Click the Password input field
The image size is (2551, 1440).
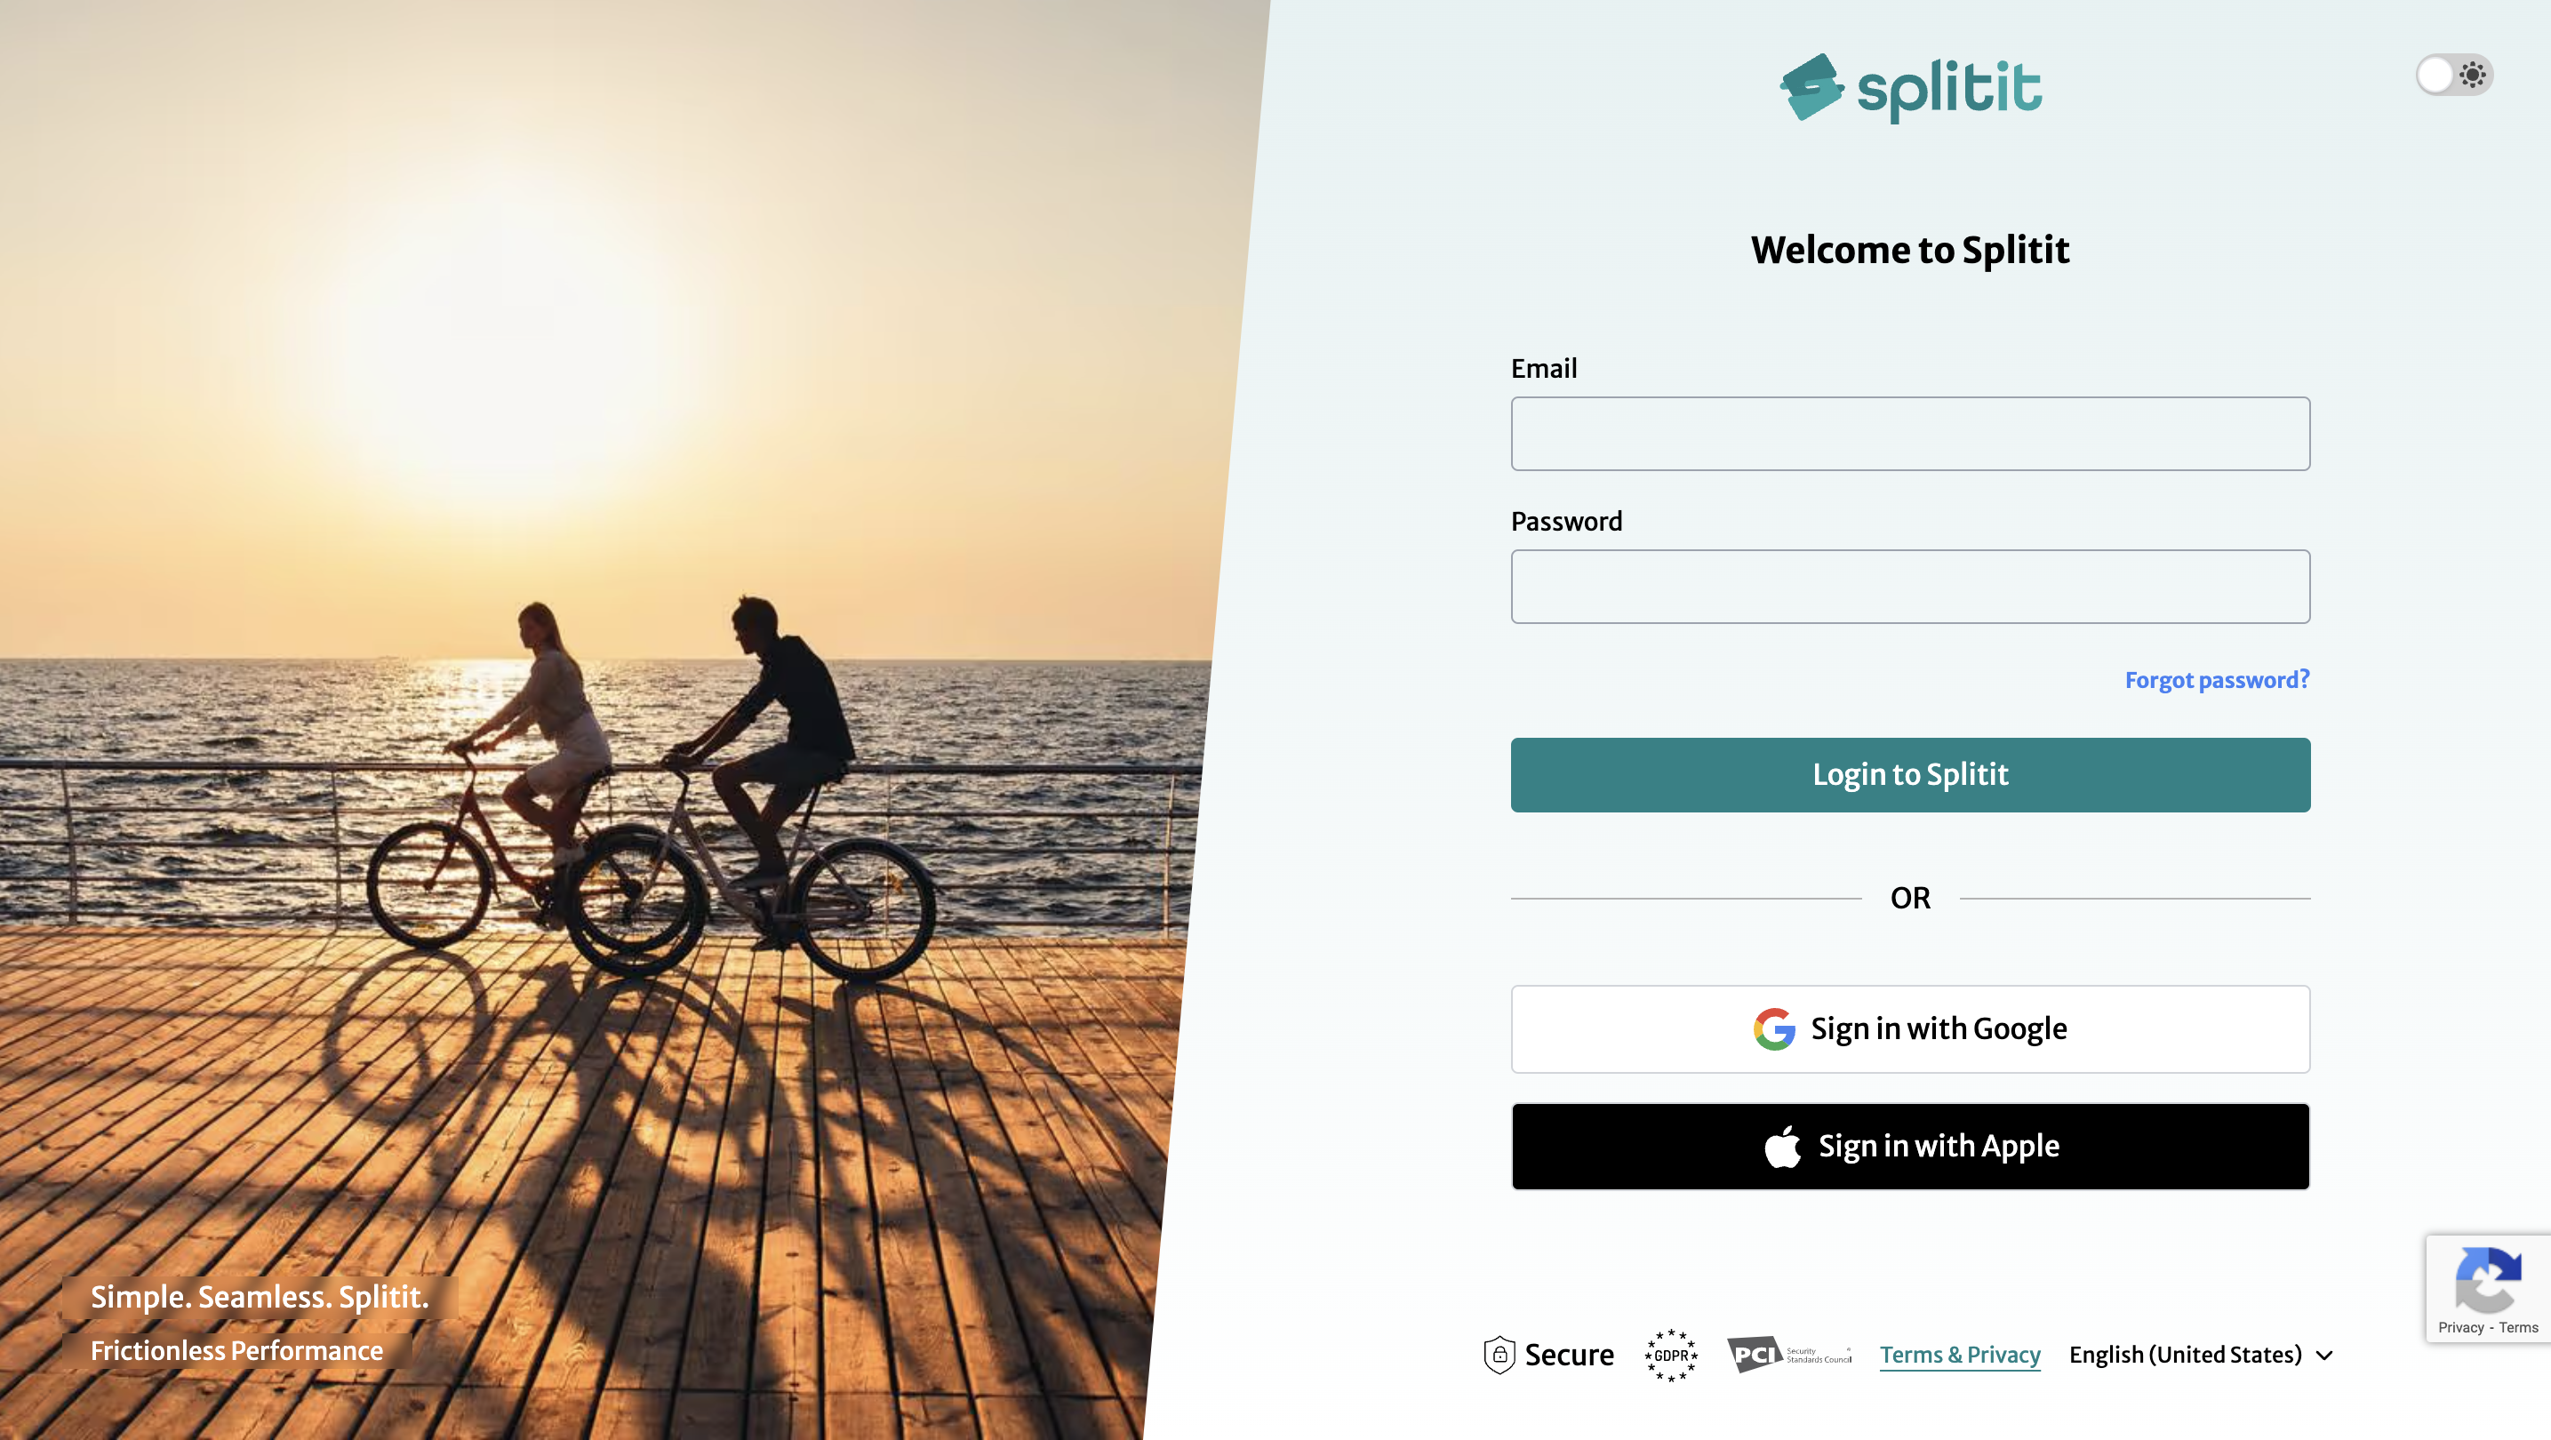(1910, 585)
